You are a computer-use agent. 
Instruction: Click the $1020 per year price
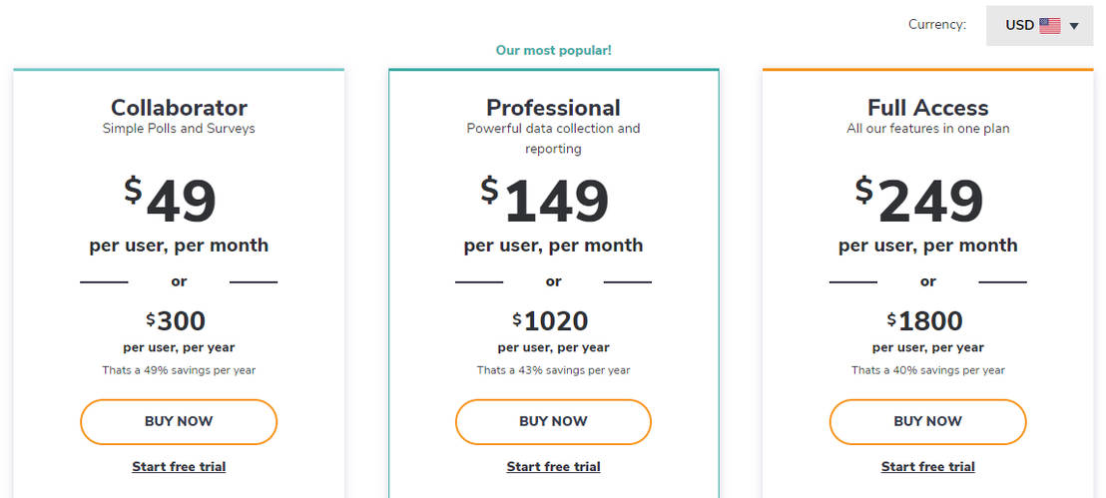click(x=550, y=321)
